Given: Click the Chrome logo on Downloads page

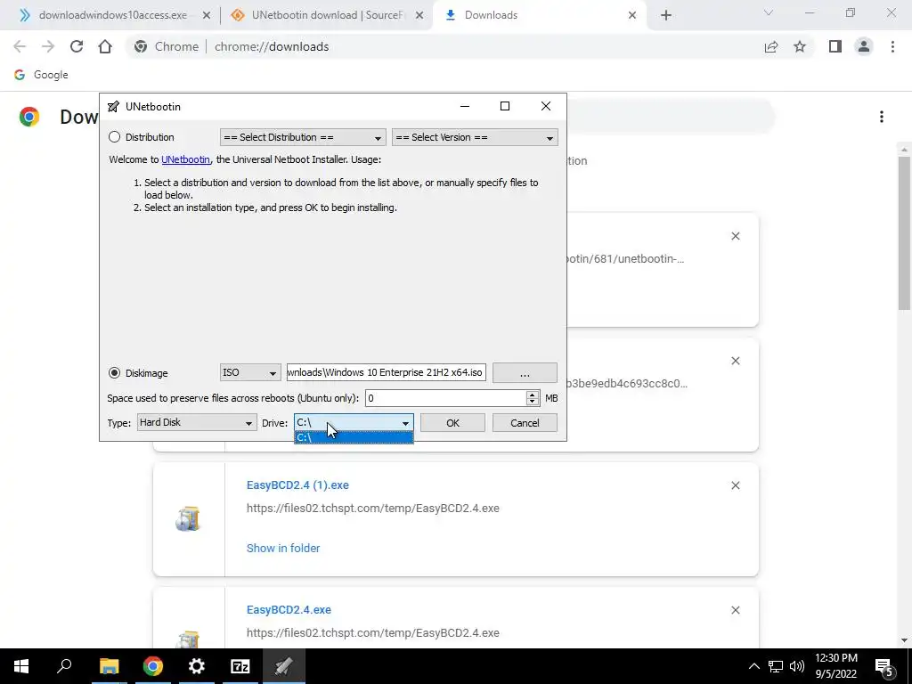Looking at the screenshot, I should coord(29,117).
